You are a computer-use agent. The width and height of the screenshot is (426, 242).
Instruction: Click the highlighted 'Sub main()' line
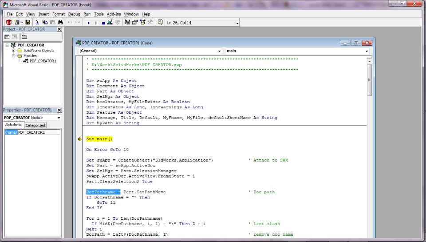pos(99,139)
